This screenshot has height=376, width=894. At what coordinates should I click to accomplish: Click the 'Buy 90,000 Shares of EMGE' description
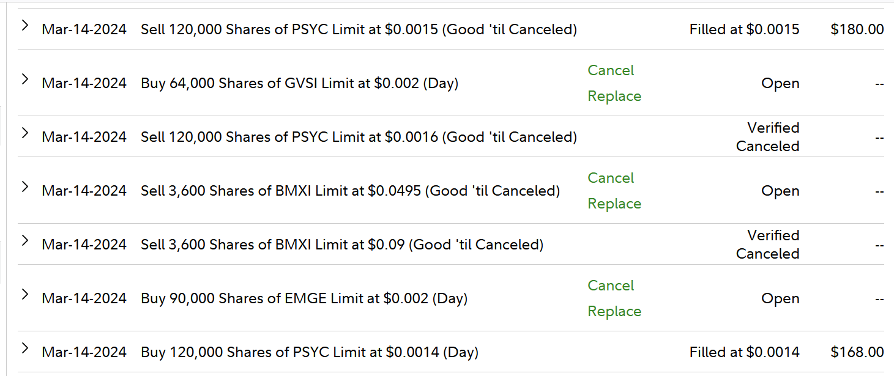pos(304,298)
